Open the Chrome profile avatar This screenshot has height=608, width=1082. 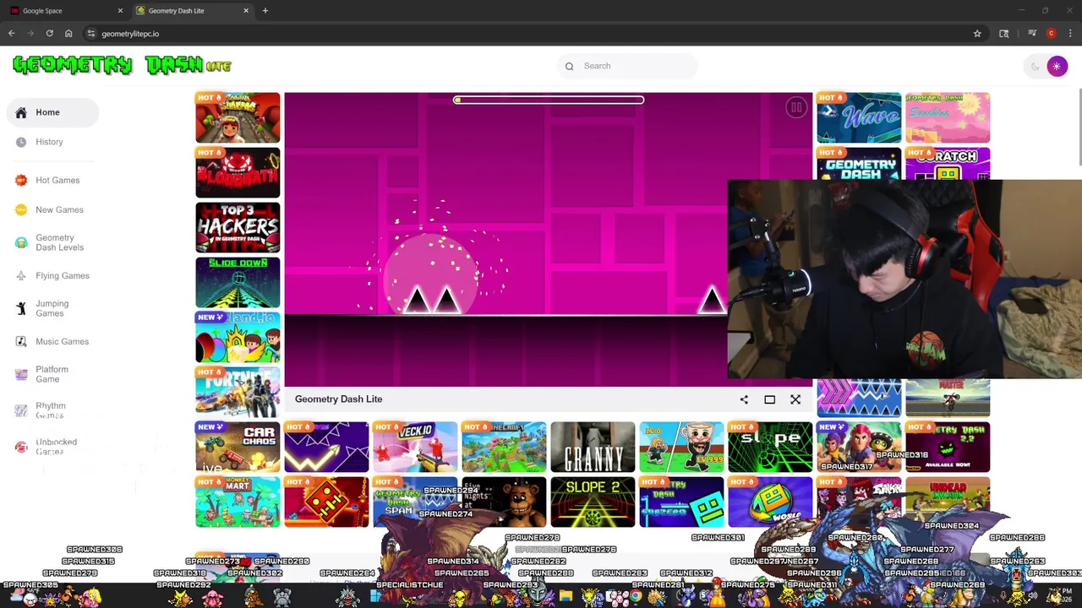pyautogui.click(x=1051, y=34)
